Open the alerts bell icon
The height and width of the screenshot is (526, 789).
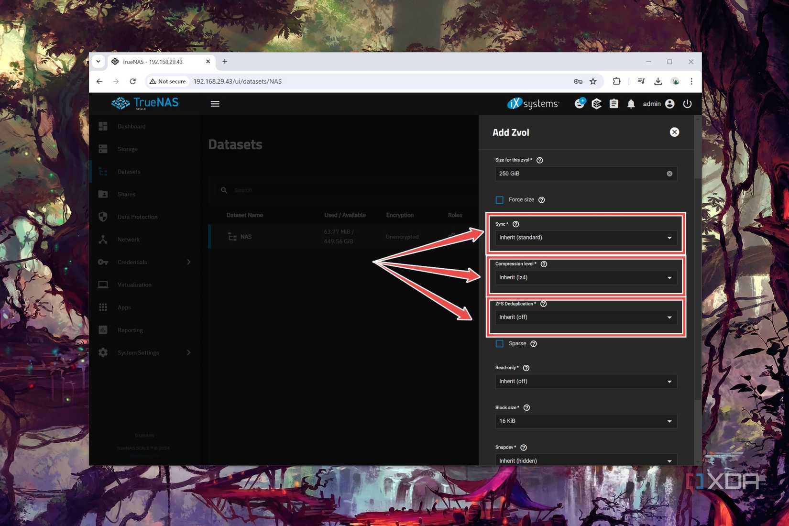pos(631,104)
